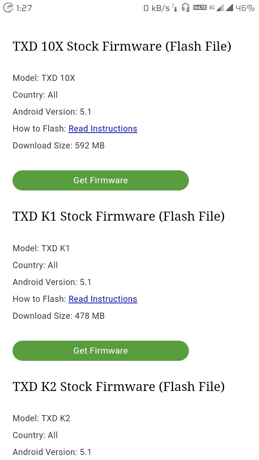This screenshot has width=259, height=460.
Task: Tap Download Size: 592 MB text
Action: [x=59, y=146]
